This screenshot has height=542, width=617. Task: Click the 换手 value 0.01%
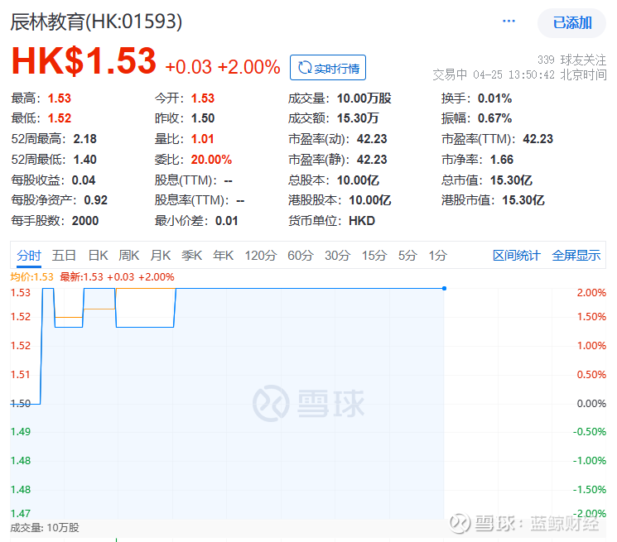pyautogui.click(x=494, y=98)
